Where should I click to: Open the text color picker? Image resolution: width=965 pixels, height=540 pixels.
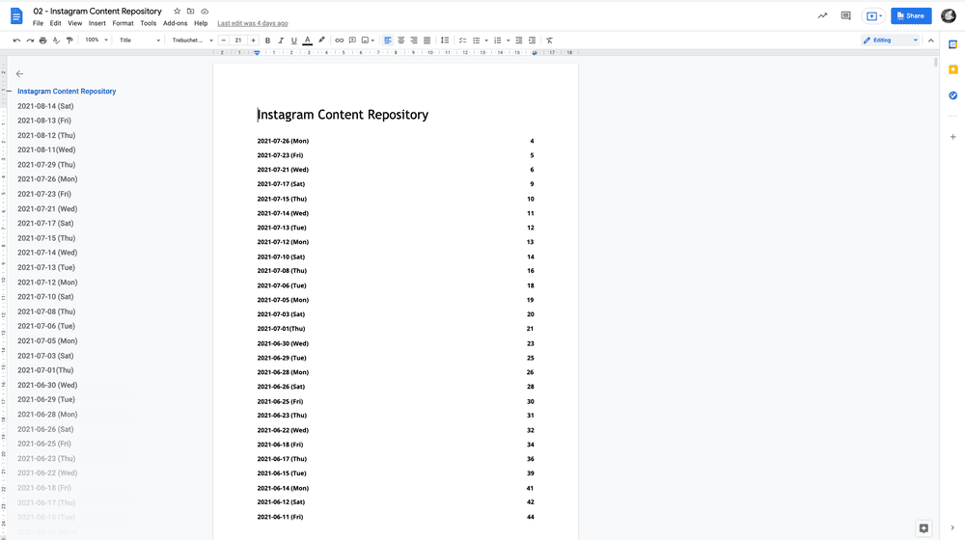coord(308,40)
